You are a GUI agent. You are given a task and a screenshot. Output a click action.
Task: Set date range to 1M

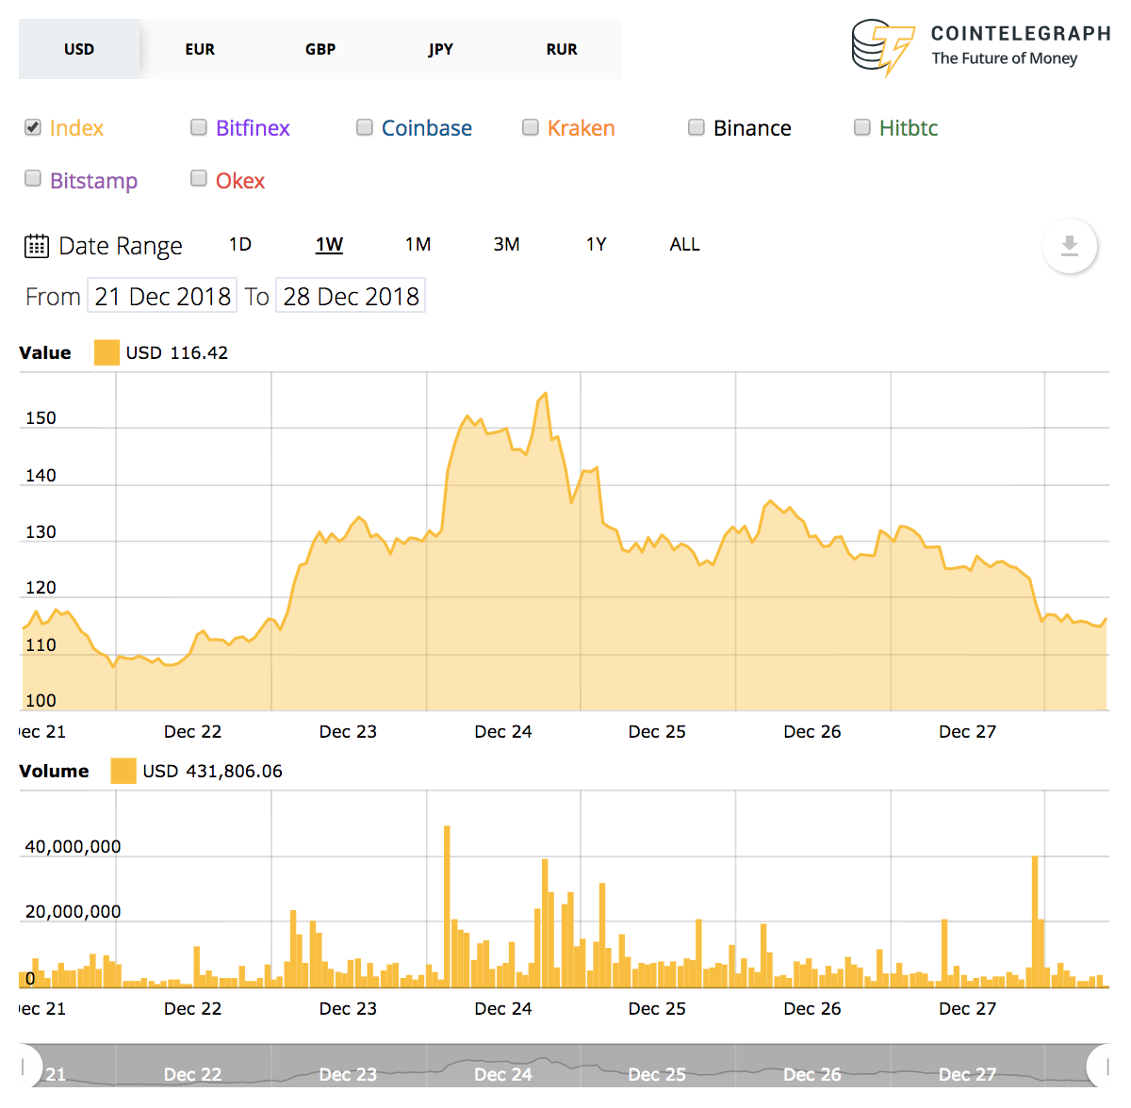[x=418, y=245]
